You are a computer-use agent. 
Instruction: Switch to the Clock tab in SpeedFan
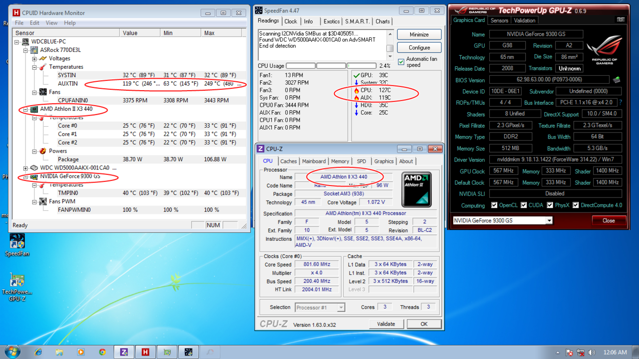tap(291, 21)
